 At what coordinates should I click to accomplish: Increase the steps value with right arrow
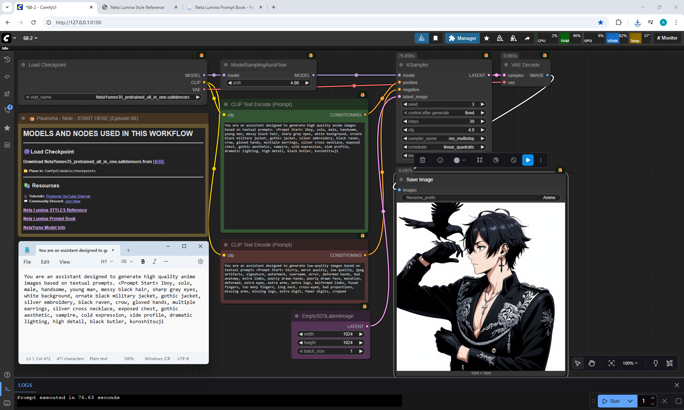point(483,121)
